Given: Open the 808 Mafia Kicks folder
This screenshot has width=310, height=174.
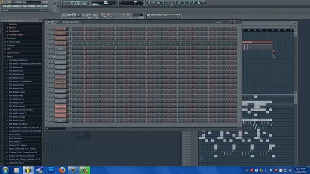Looking at the screenshot, I should 16,88.
